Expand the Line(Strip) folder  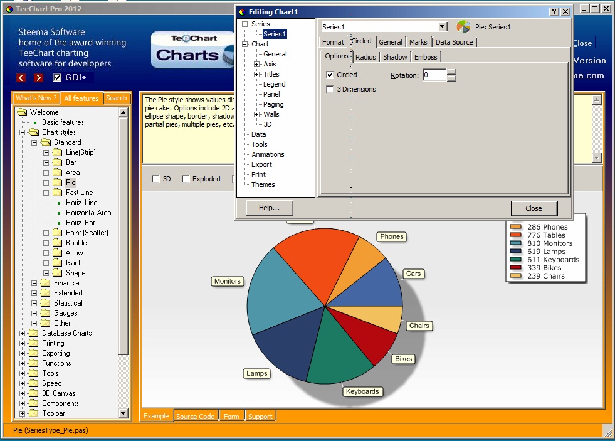(x=46, y=152)
